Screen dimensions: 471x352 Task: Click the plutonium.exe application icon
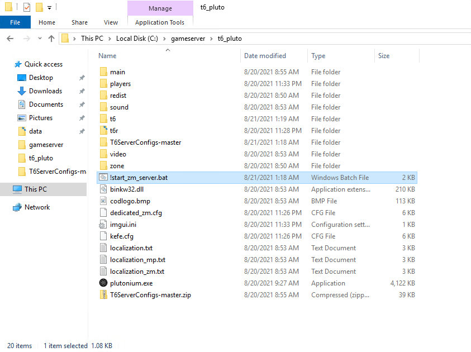(103, 283)
